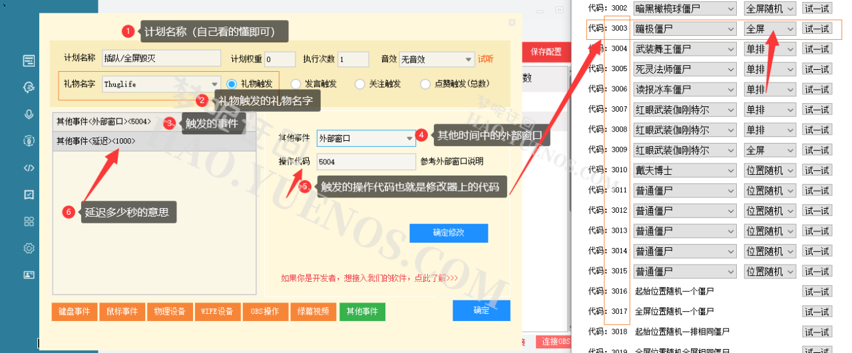Open the 普通僵尸 dropdown for code 3014

point(685,251)
